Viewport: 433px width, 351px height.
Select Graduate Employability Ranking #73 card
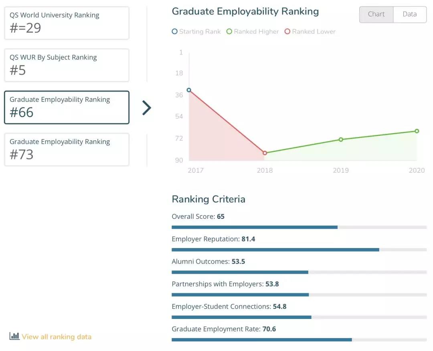click(x=67, y=149)
